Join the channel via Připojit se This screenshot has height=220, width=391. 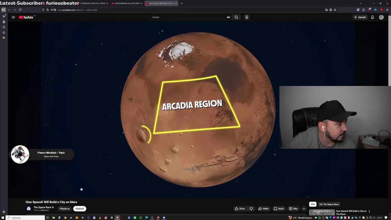(64, 209)
